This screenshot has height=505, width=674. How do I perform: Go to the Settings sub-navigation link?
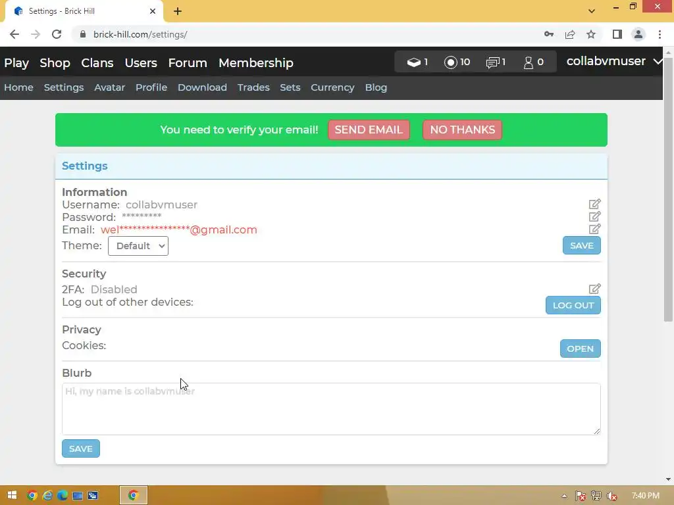point(64,87)
